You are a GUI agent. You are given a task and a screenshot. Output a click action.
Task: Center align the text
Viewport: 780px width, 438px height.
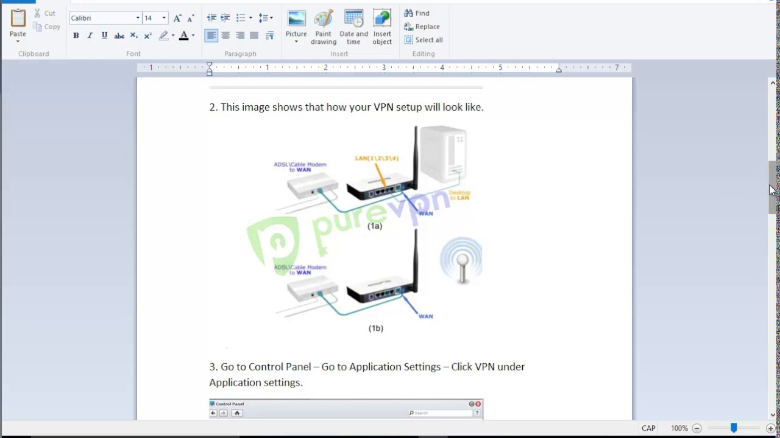225,36
